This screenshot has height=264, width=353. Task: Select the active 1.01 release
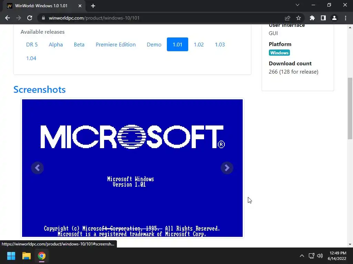[x=178, y=44]
